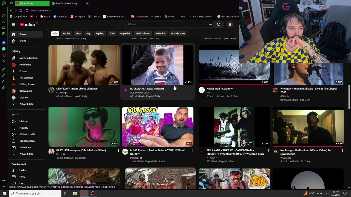Open the CSFloat bookmark
Image resolution: width=351 pixels, height=197 pixels.
click(x=94, y=16)
